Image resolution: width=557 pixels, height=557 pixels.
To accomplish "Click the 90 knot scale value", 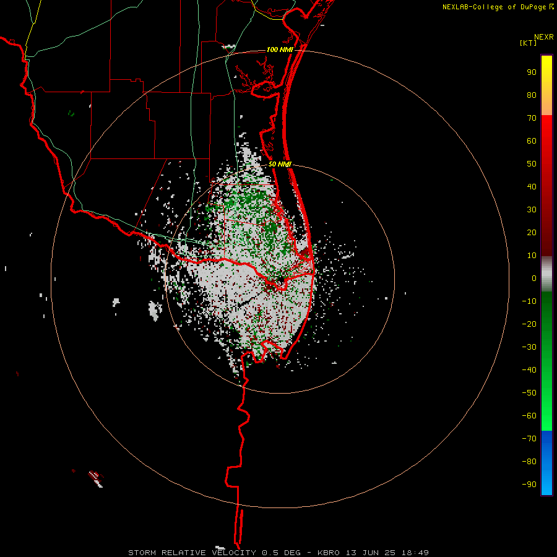I will point(532,72).
